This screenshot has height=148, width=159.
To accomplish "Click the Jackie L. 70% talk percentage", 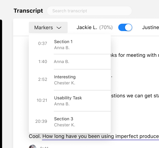I will click(x=106, y=27).
